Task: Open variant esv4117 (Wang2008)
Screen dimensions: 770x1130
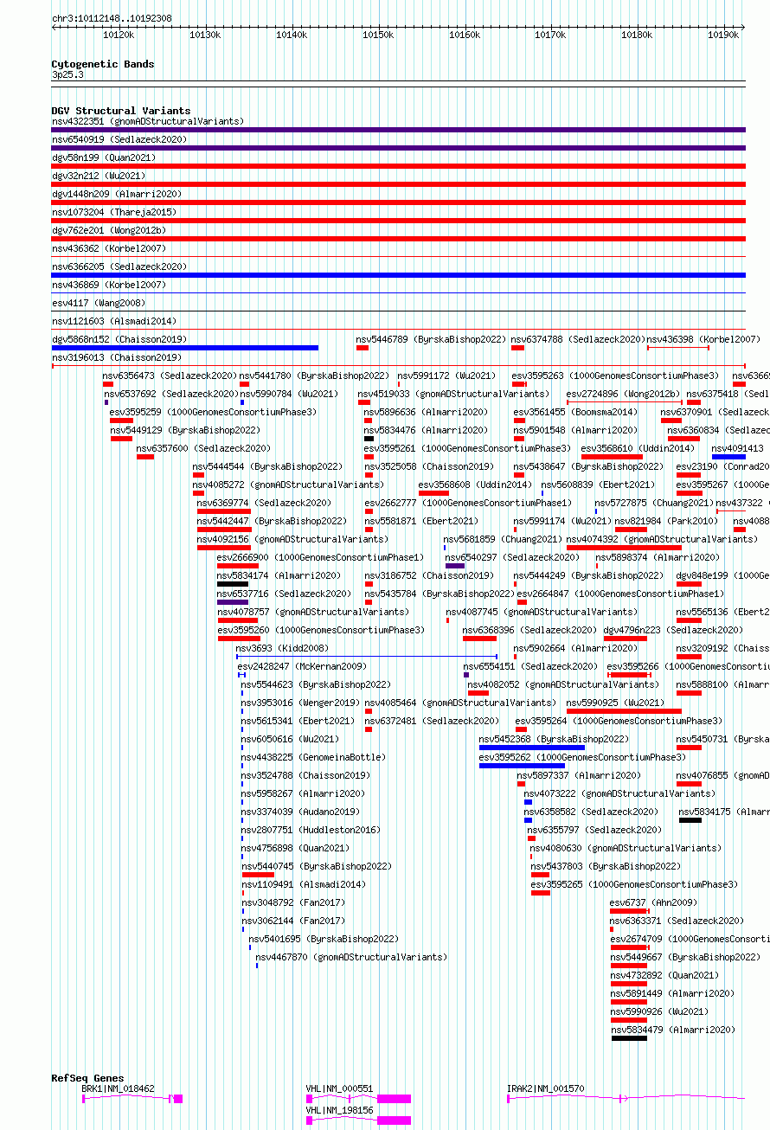Action: [x=98, y=304]
